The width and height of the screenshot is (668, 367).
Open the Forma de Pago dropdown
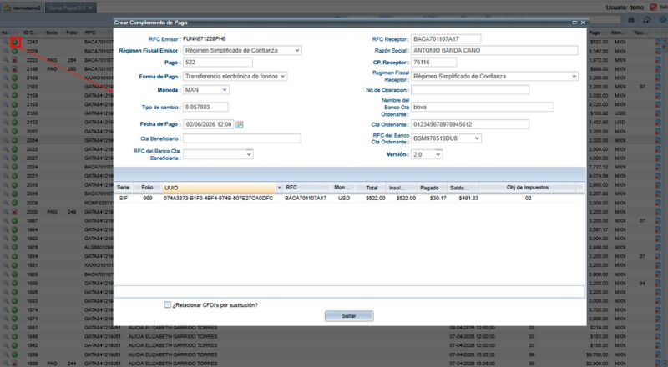tap(282, 76)
